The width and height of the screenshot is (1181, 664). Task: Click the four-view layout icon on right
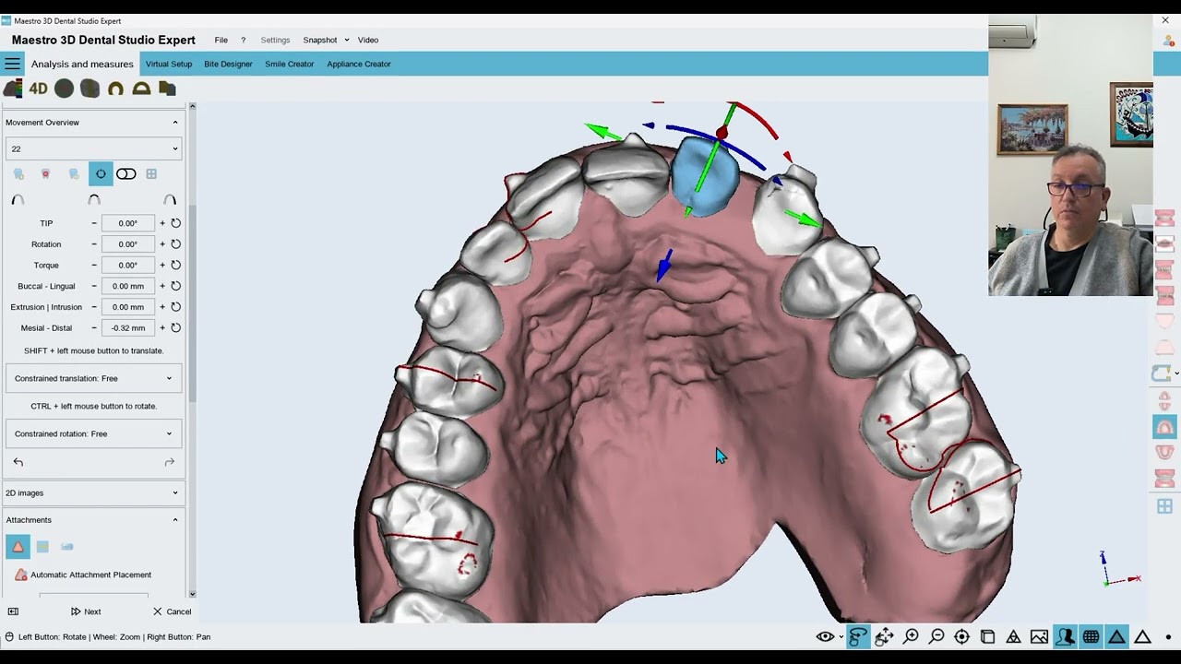(1164, 506)
